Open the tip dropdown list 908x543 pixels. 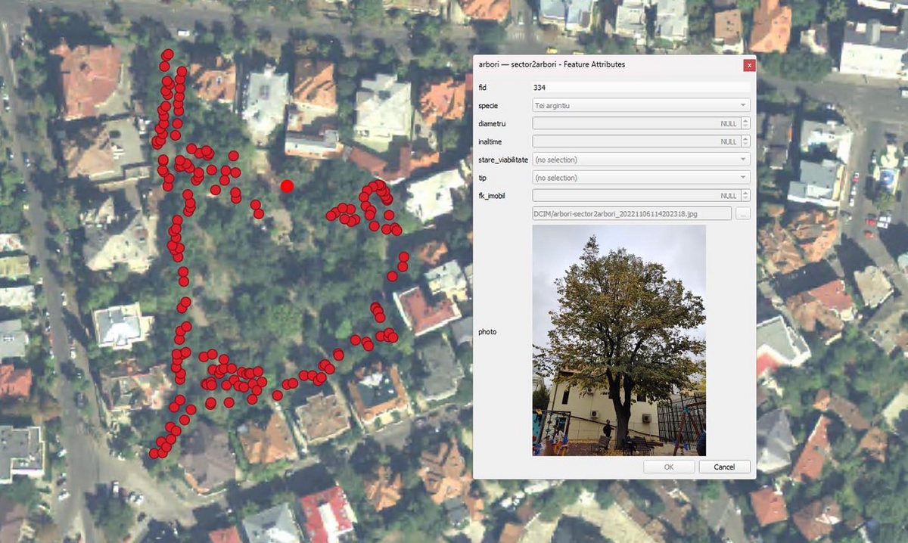click(641, 178)
